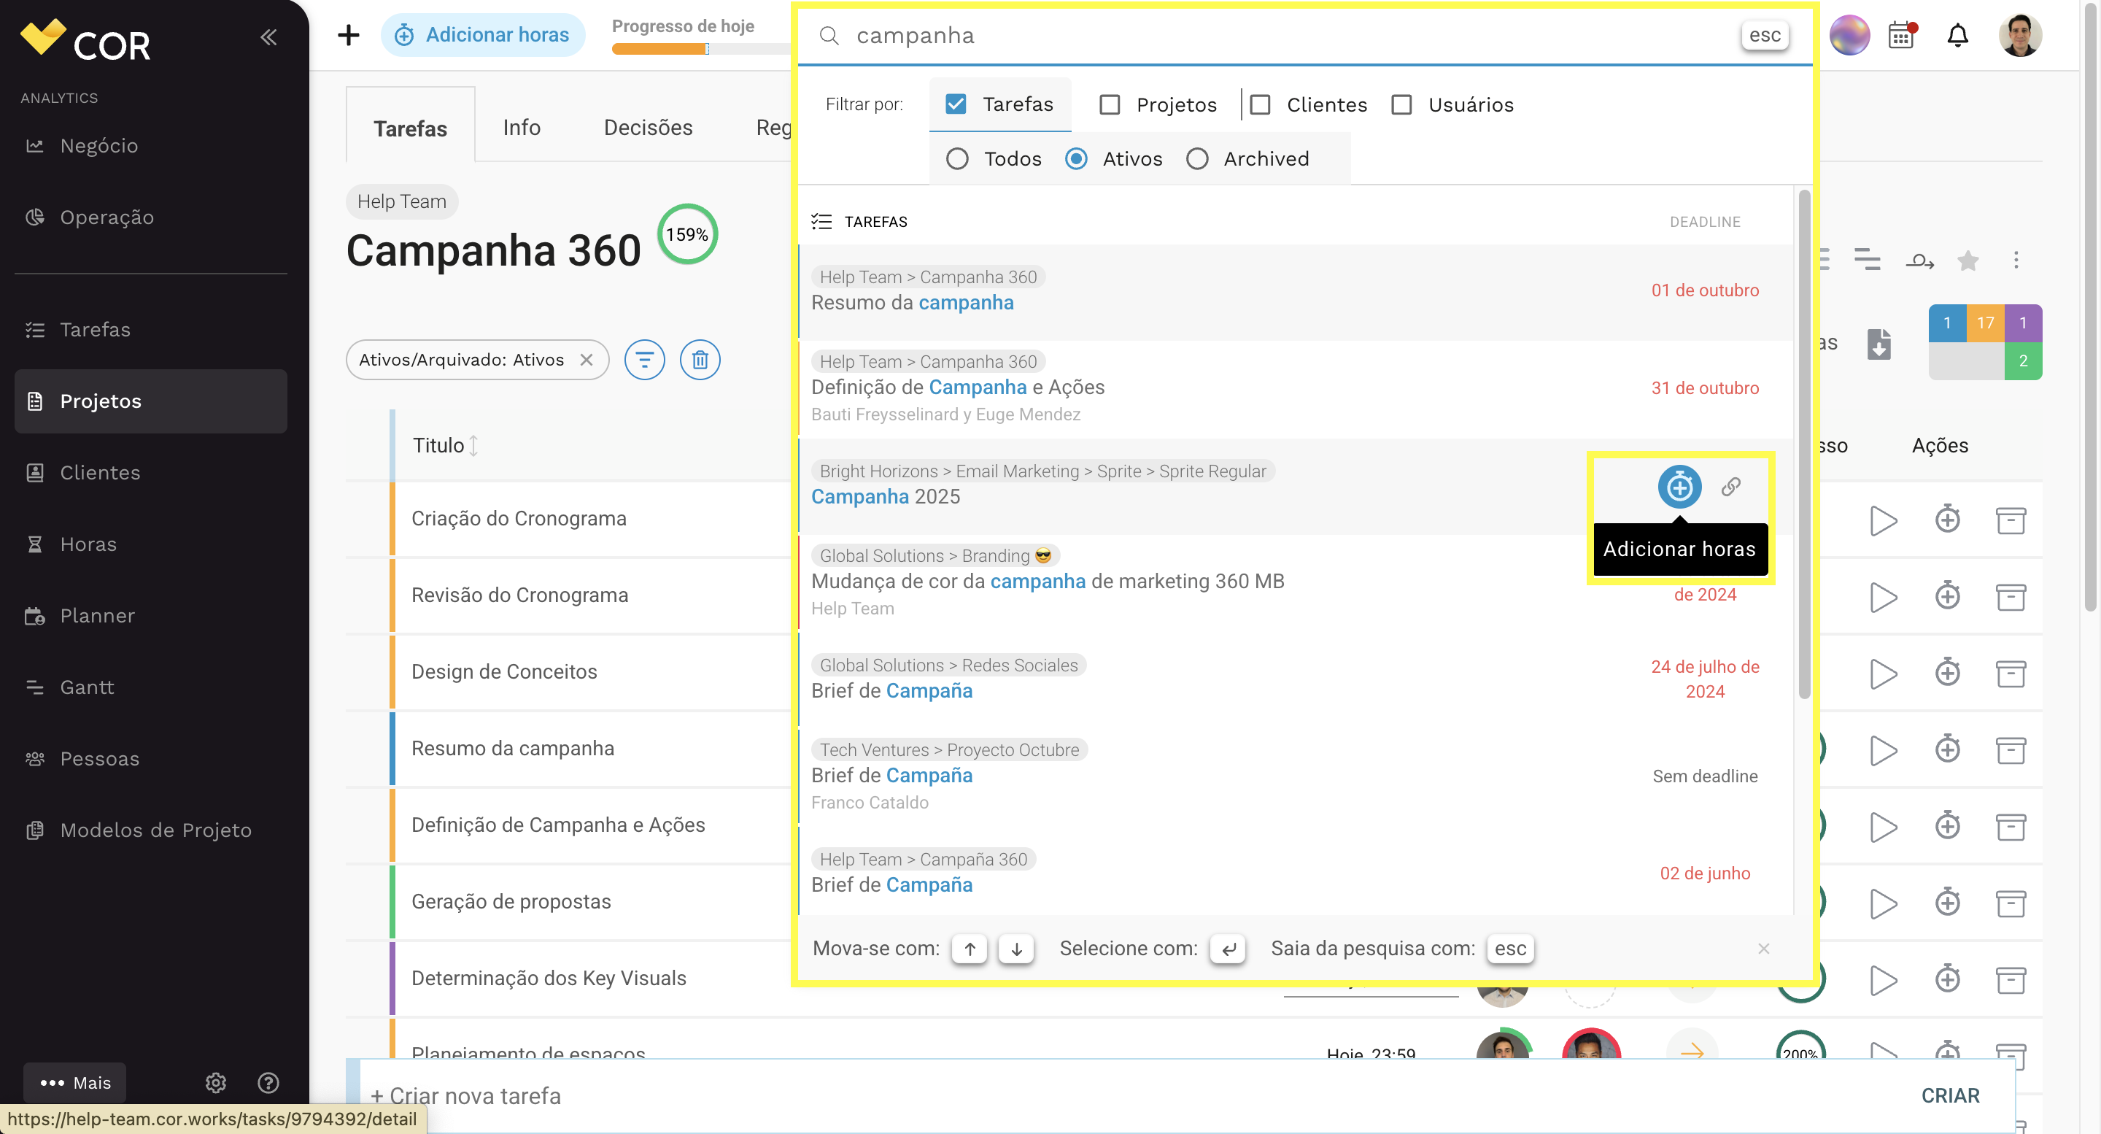Open the Criação do Cronograma task
Screen dimensions: 2101x1134
[519, 519]
